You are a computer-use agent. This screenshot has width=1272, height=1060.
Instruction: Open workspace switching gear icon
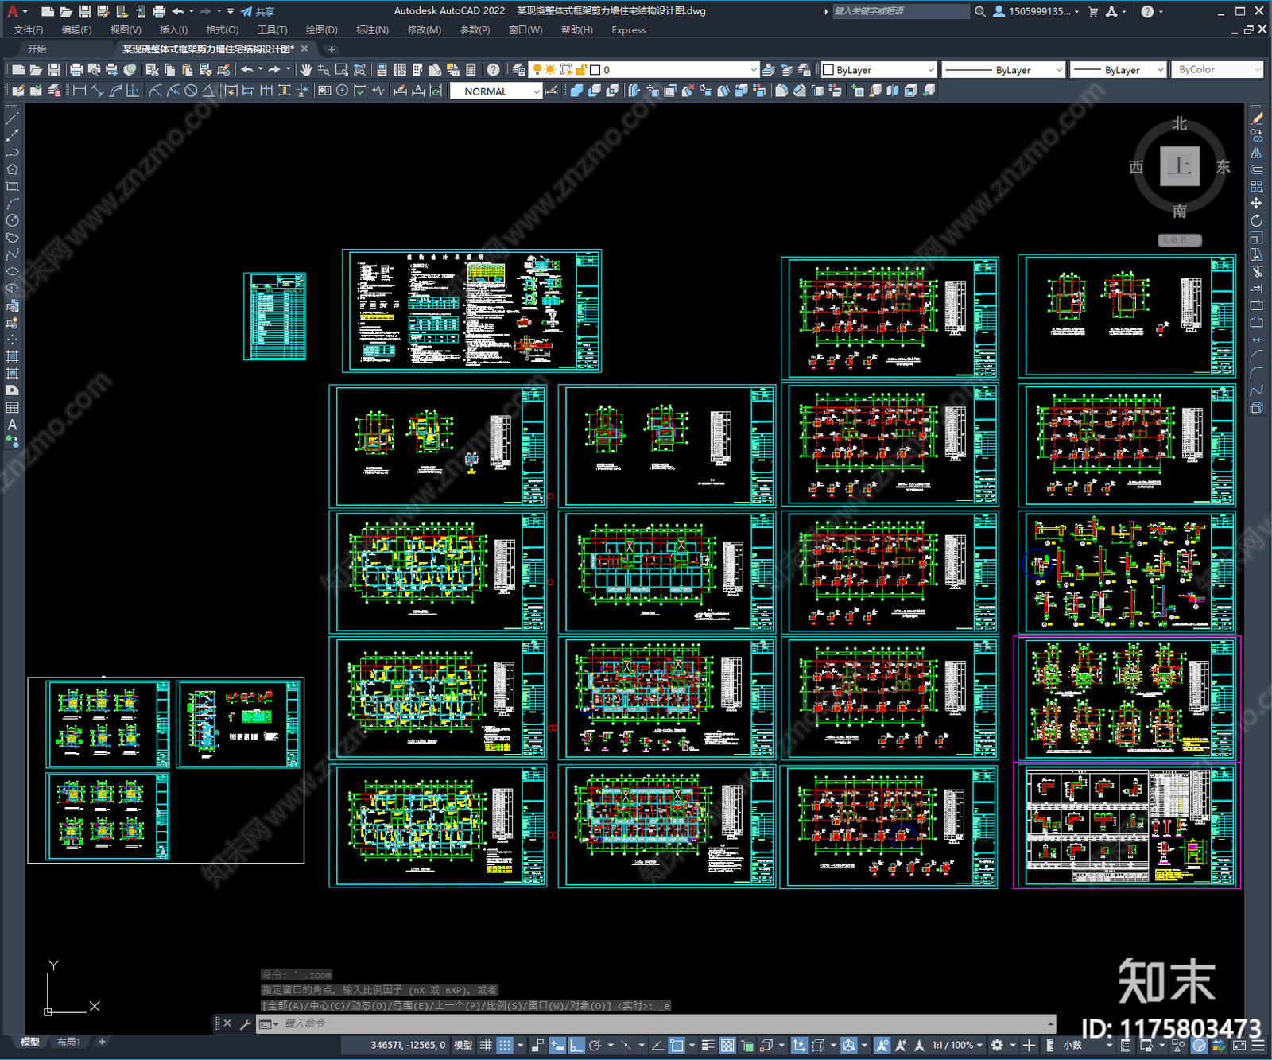click(997, 1045)
